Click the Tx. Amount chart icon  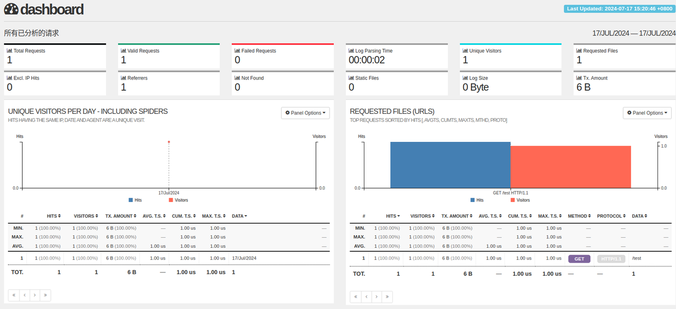coord(579,78)
